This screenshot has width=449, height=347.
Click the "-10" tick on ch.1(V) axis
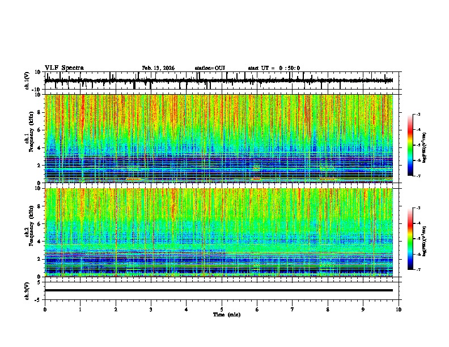click(x=37, y=90)
